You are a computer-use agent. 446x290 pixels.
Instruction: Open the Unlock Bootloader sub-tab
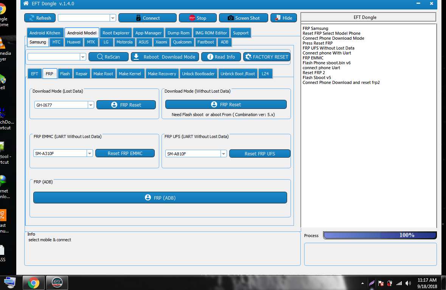(x=198, y=74)
